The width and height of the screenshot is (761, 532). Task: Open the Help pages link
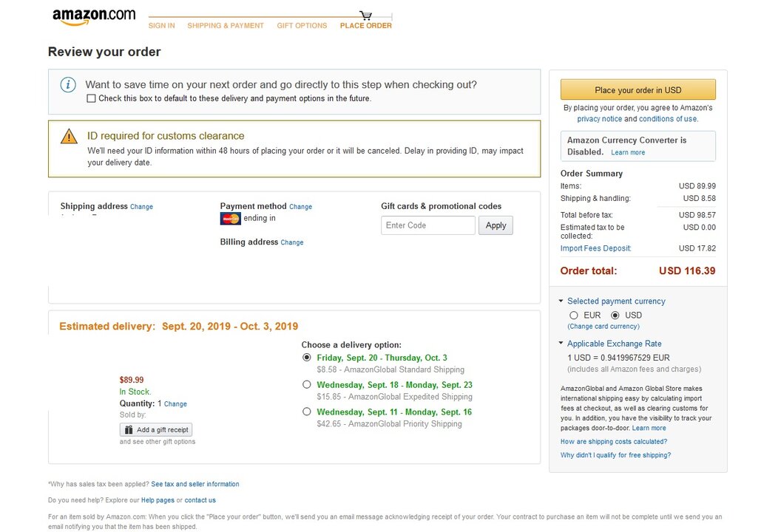click(x=158, y=500)
